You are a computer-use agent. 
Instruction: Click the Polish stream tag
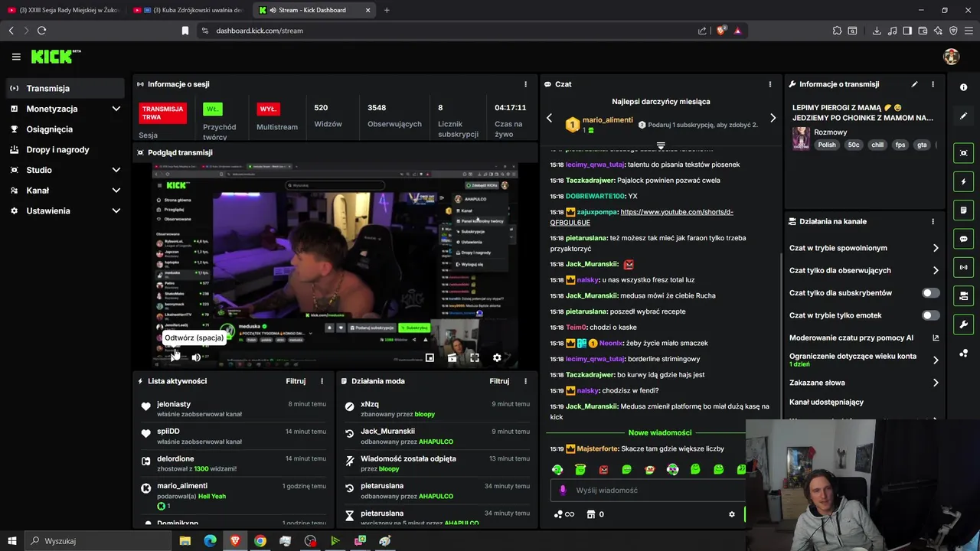point(827,145)
